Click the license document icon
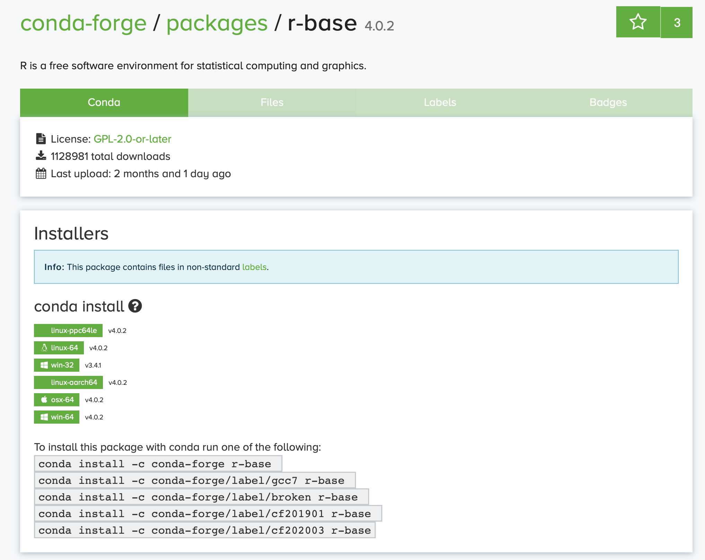 [x=41, y=139]
